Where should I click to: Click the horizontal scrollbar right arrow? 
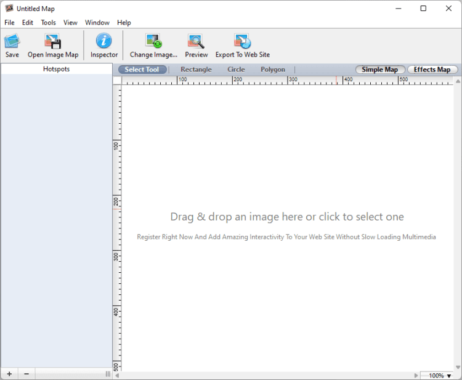tap(416, 376)
